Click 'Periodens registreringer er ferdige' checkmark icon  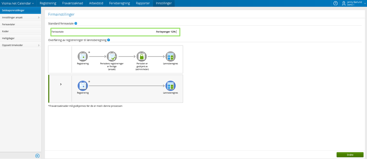(112, 56)
